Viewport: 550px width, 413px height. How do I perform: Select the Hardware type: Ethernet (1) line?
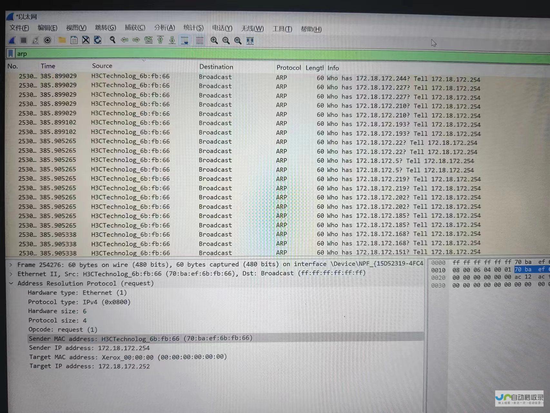tap(77, 293)
